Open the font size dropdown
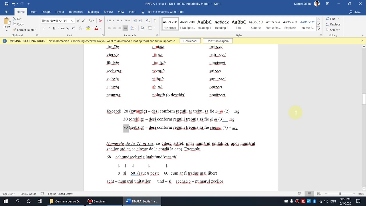366x206 pixels. (73, 21)
